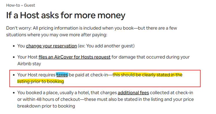Click the blue-highlighted "taxes" link
216x114 pixels.
pyautogui.click(x=62, y=75)
